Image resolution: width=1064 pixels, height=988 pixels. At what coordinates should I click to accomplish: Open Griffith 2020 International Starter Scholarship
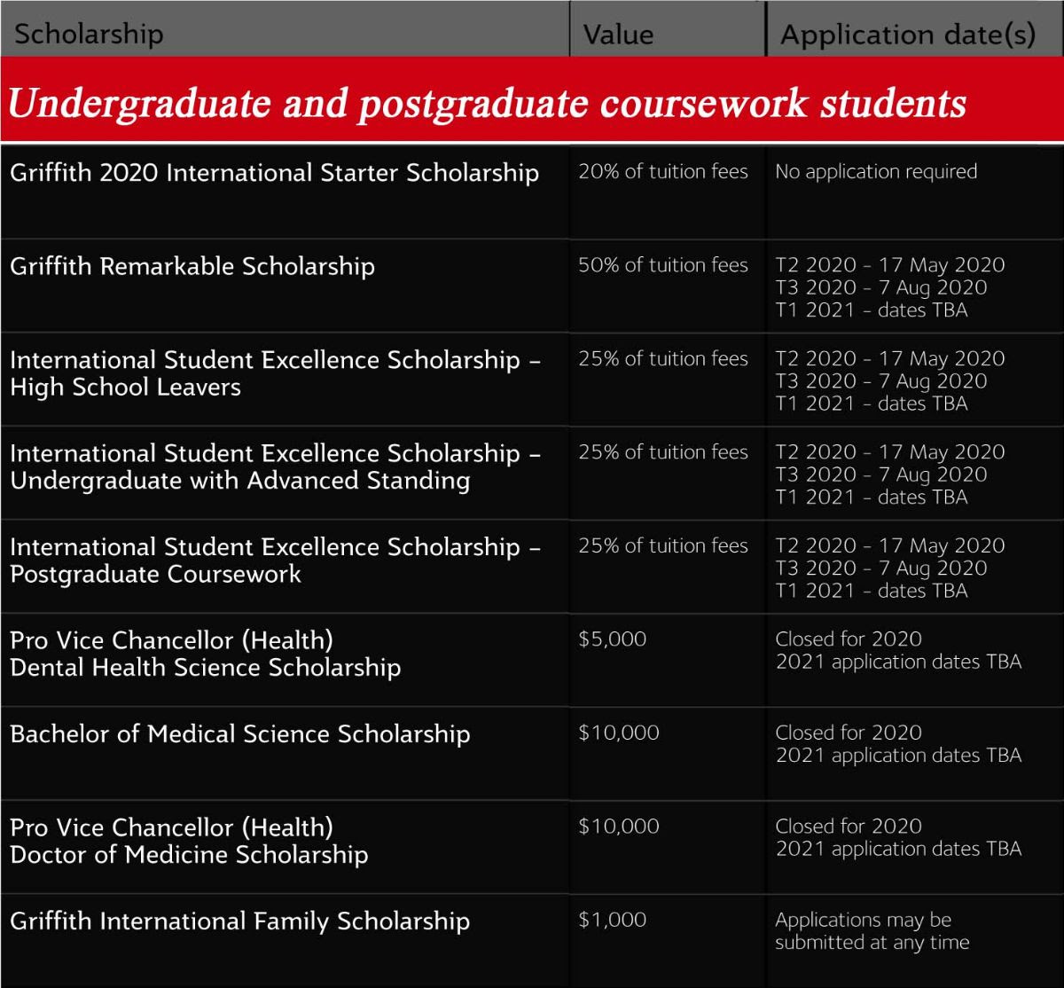pos(274,172)
